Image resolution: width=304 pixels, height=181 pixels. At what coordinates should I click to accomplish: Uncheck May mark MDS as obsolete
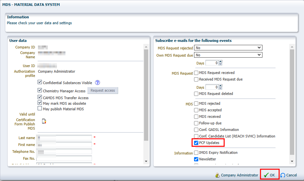40,103
